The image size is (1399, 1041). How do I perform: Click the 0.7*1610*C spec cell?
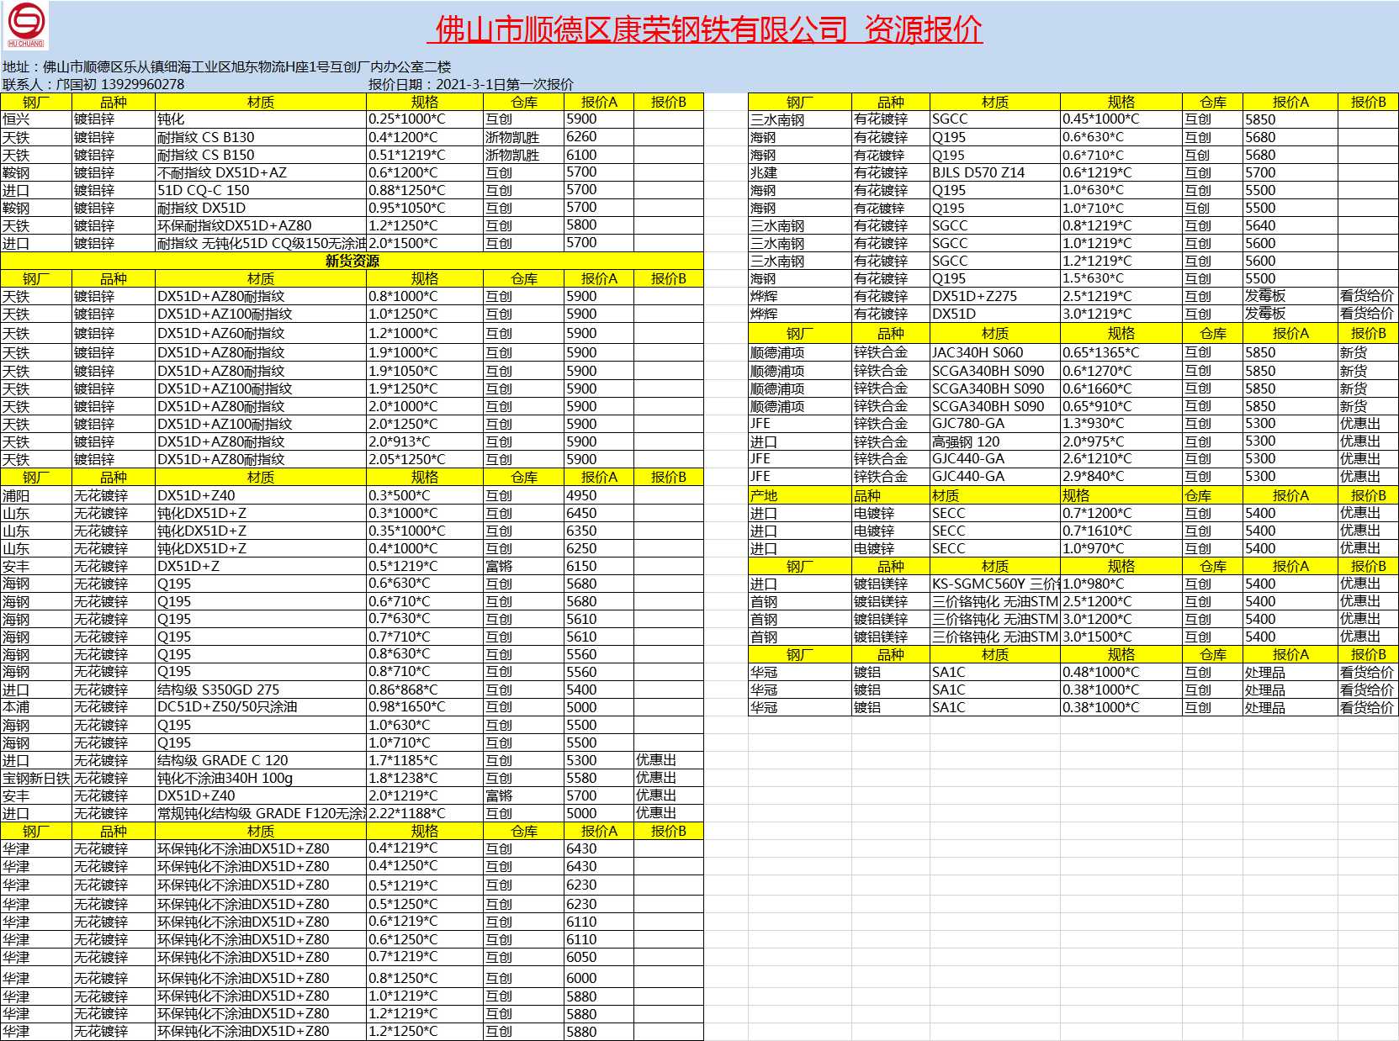[x=1121, y=531]
